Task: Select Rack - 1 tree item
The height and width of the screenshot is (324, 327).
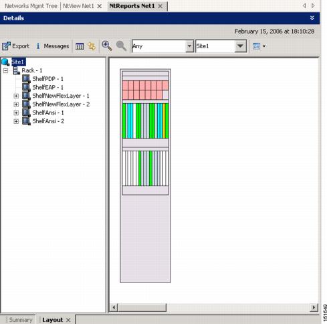Action: point(32,70)
